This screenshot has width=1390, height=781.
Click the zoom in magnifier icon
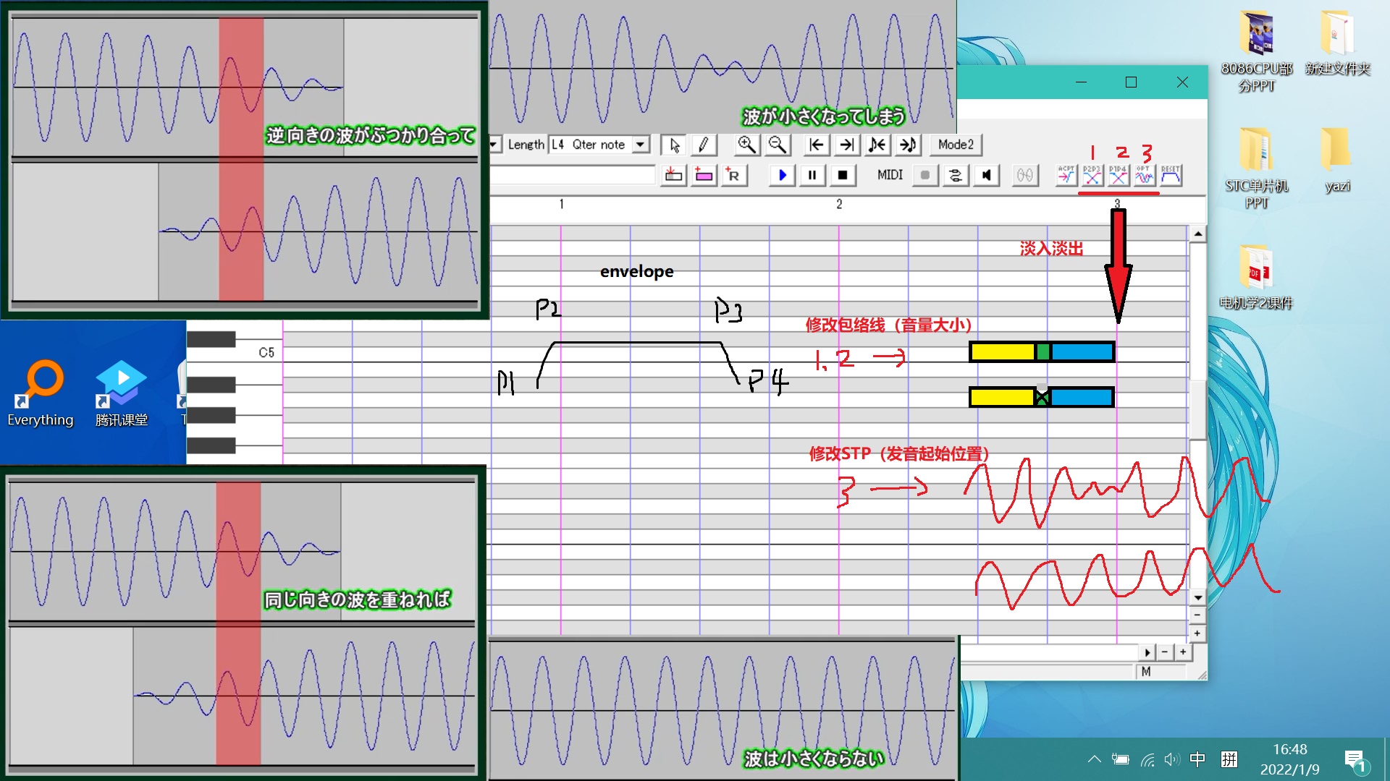click(746, 145)
